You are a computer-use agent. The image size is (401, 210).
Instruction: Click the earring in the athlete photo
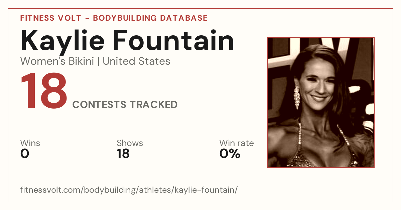tap(297, 98)
